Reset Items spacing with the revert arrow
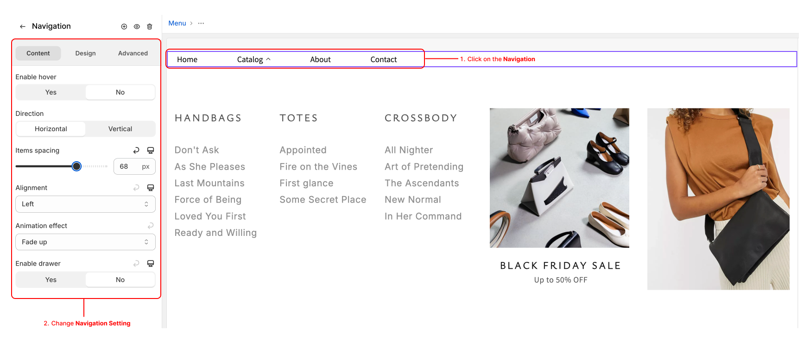The image size is (810, 343). 136,151
